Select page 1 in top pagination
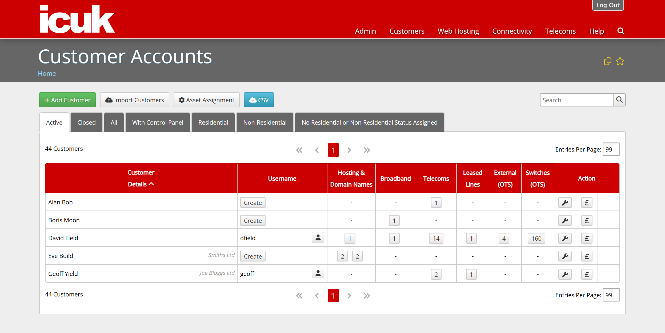 pyautogui.click(x=333, y=150)
